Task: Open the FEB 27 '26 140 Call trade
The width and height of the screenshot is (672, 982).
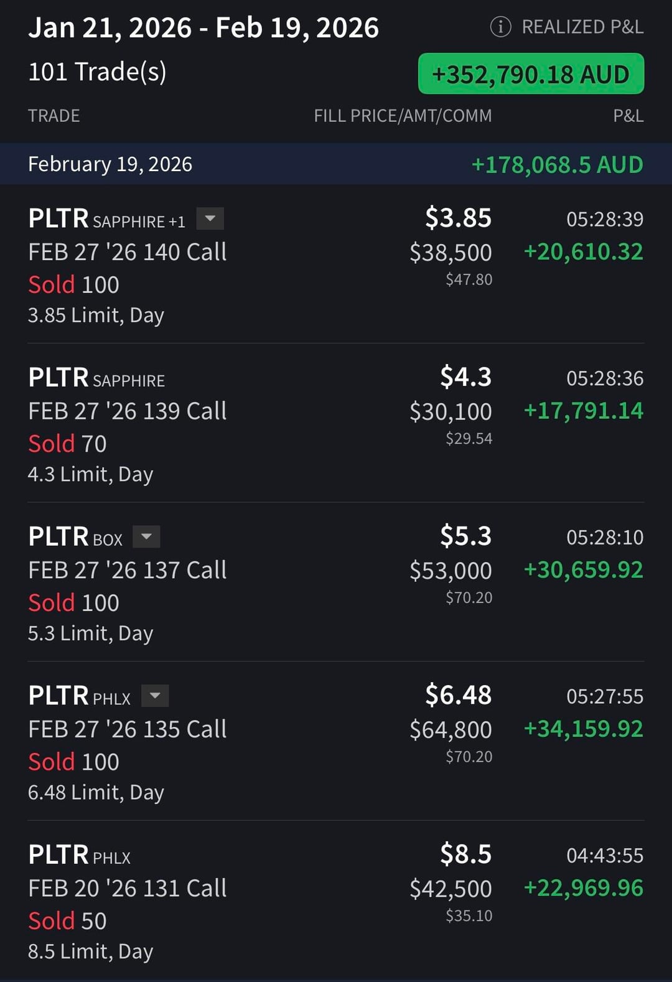Action: coord(128,252)
